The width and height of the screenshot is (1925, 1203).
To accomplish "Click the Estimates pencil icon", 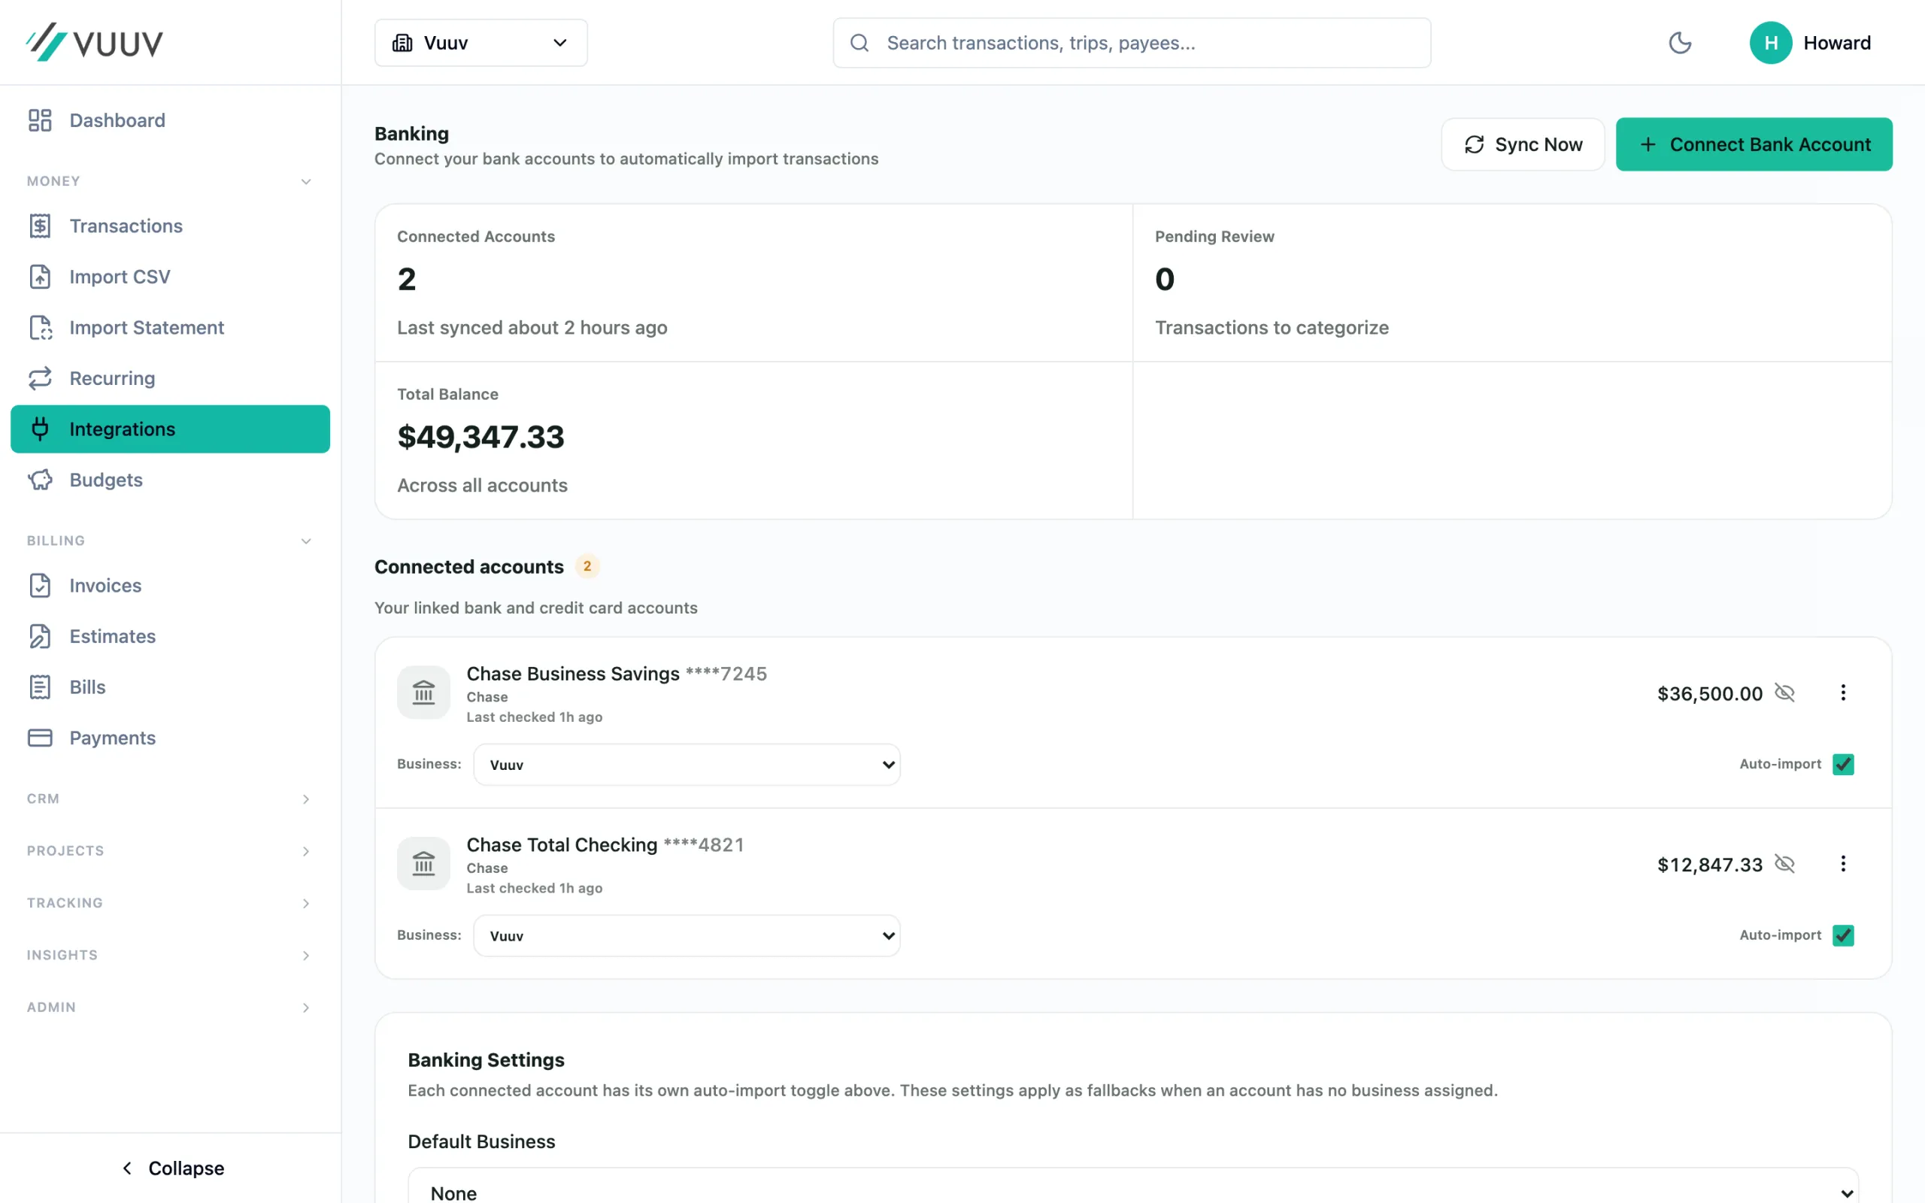I will [x=40, y=637].
